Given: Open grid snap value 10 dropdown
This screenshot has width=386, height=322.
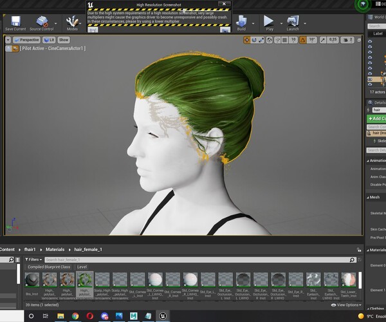Looking at the screenshot, I should click(x=293, y=40).
